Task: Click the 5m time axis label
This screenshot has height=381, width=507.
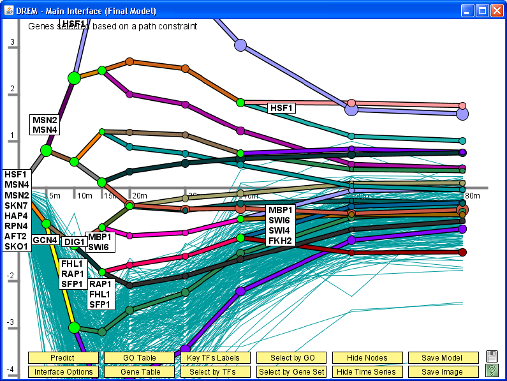Action: tap(55, 196)
